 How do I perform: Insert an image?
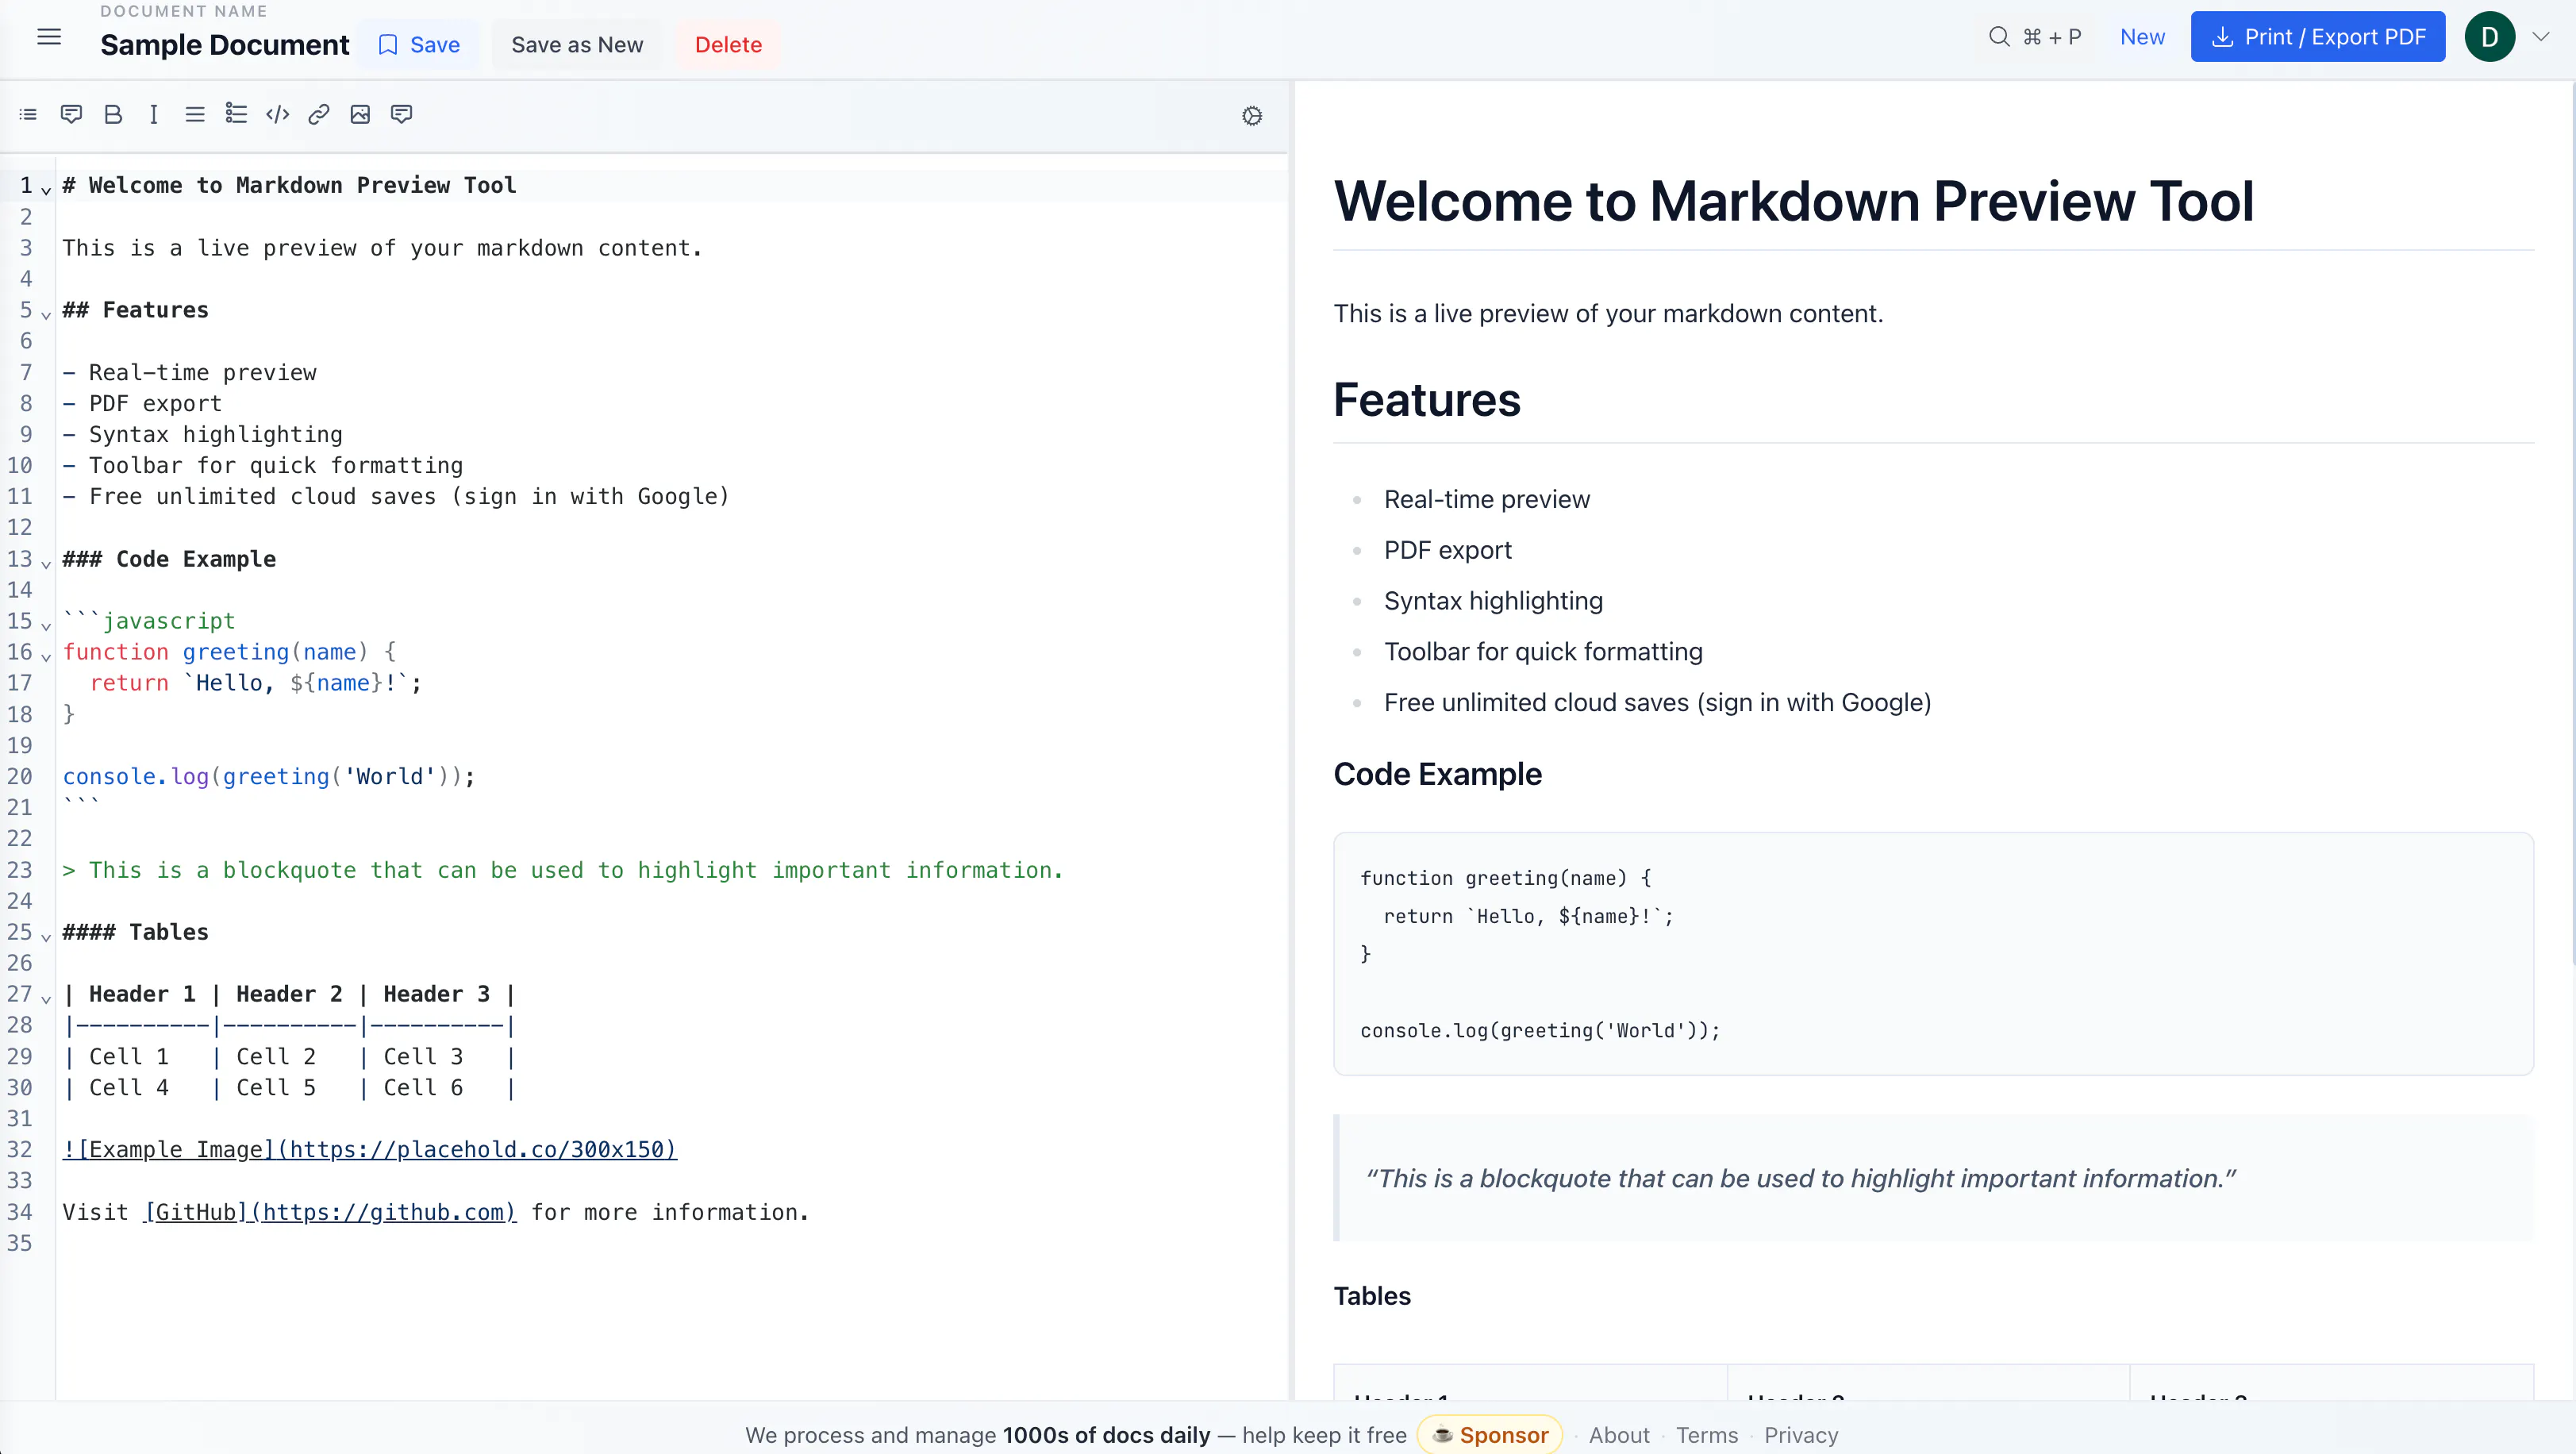[360, 115]
